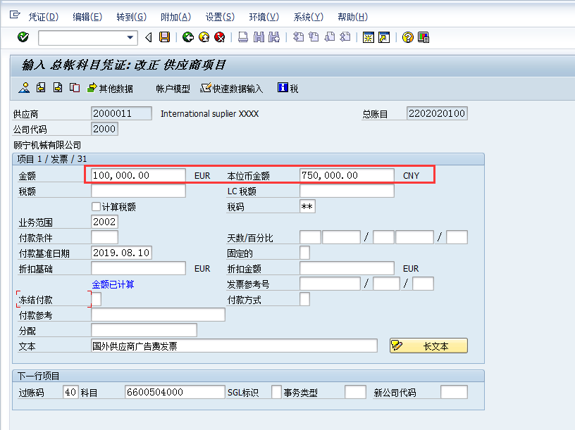575x430 pixels.
Task: Click the LC 税额 input field
Action: click(347, 191)
